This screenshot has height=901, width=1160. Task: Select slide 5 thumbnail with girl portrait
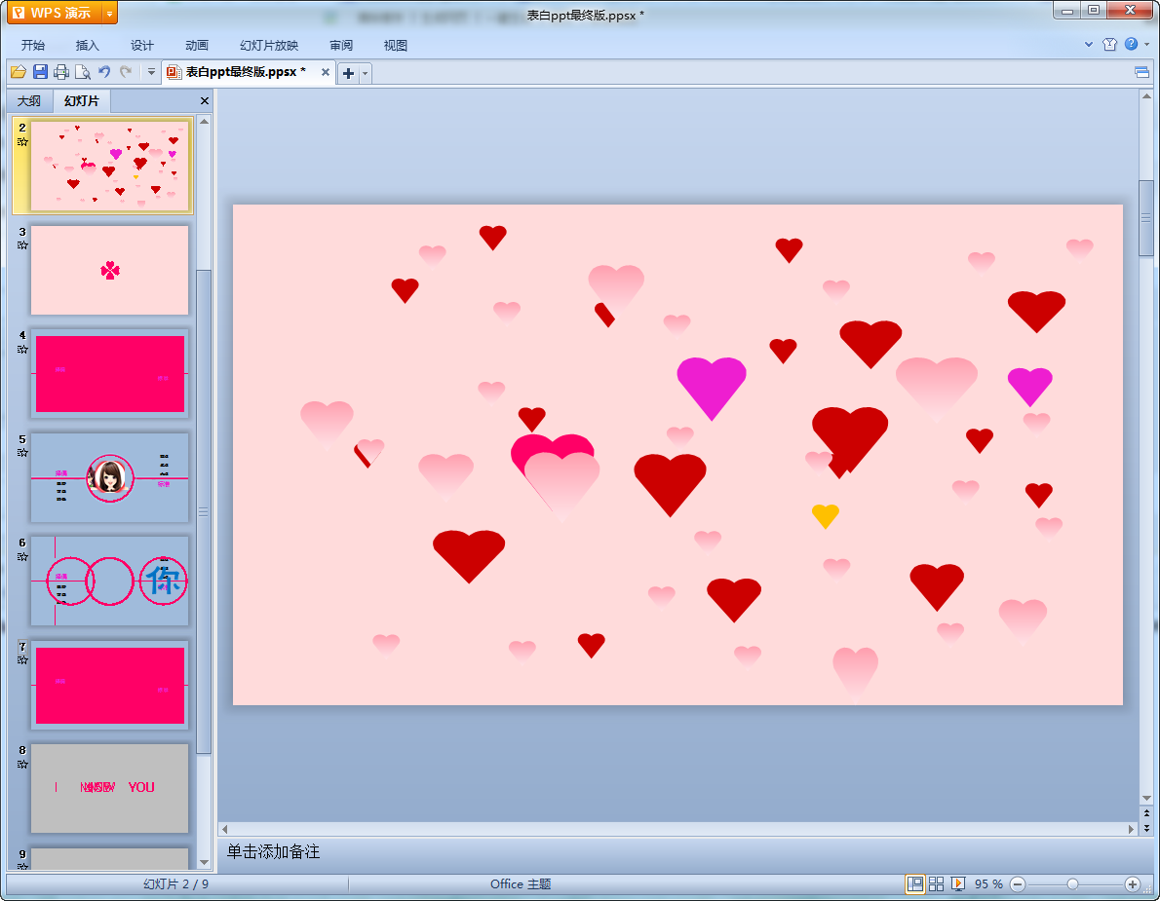tap(109, 477)
